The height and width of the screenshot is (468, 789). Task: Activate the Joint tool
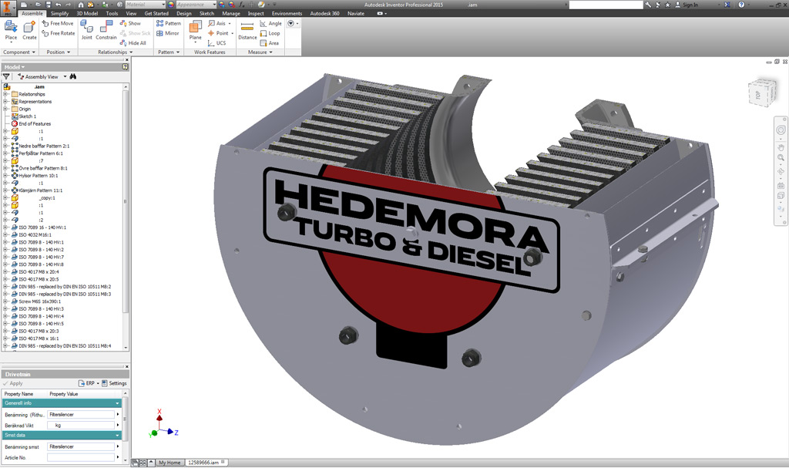pyautogui.click(x=86, y=30)
